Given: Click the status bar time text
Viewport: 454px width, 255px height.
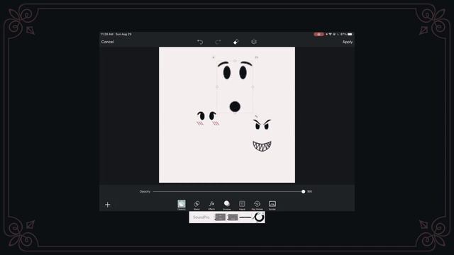Looking at the screenshot, I should [x=107, y=34].
